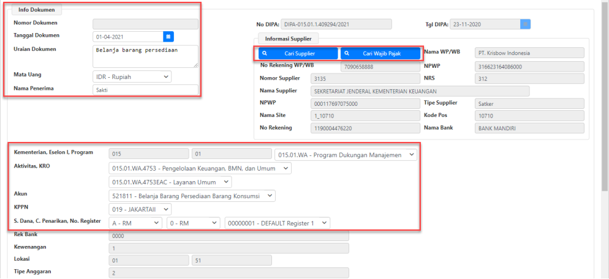Expand the Mata Uang IDR dropdown
The image size is (609, 279).
coord(132,76)
